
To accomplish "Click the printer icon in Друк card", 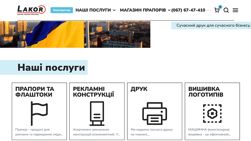I will coord(155,113).
